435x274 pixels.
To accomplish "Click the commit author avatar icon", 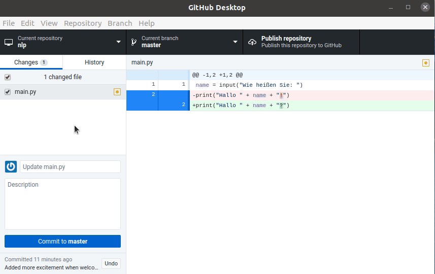I will (11, 166).
